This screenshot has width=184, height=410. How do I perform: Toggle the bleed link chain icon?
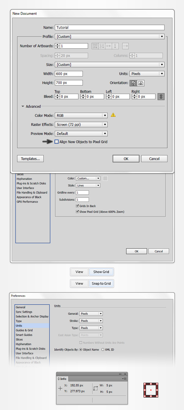161,96
